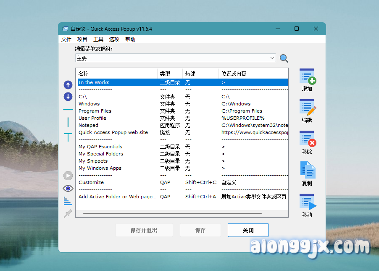Open the 文件 (File) menu
The width and height of the screenshot is (379, 271).
(66, 39)
